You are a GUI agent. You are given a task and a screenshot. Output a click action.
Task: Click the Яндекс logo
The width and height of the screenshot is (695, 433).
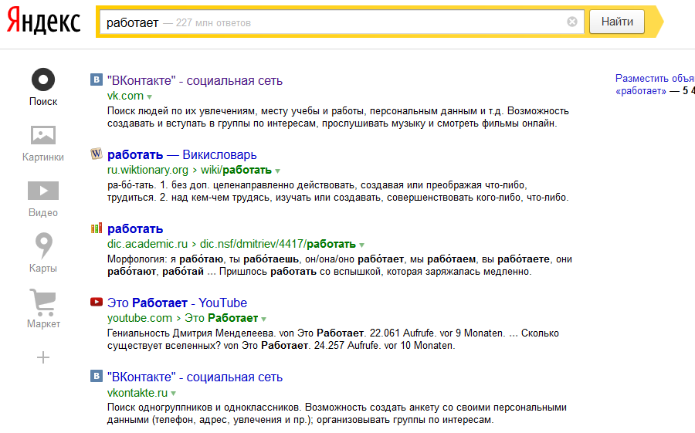(x=44, y=22)
